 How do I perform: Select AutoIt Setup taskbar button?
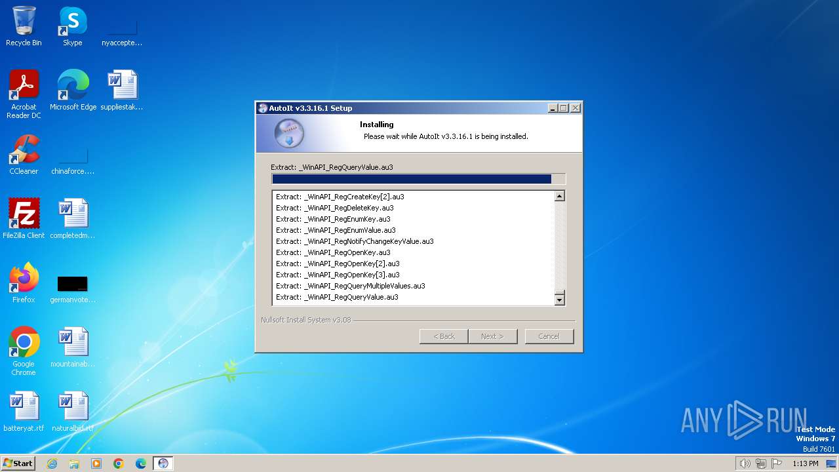pyautogui.click(x=163, y=463)
